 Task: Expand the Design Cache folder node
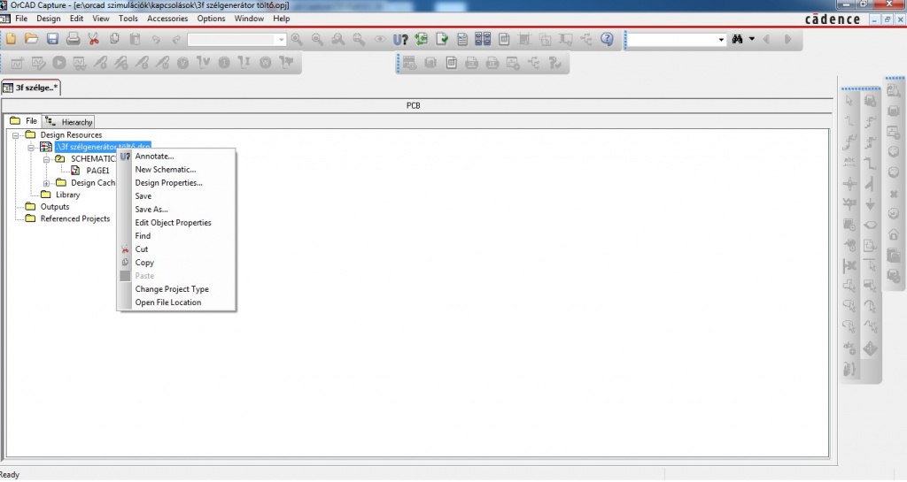[x=47, y=183]
